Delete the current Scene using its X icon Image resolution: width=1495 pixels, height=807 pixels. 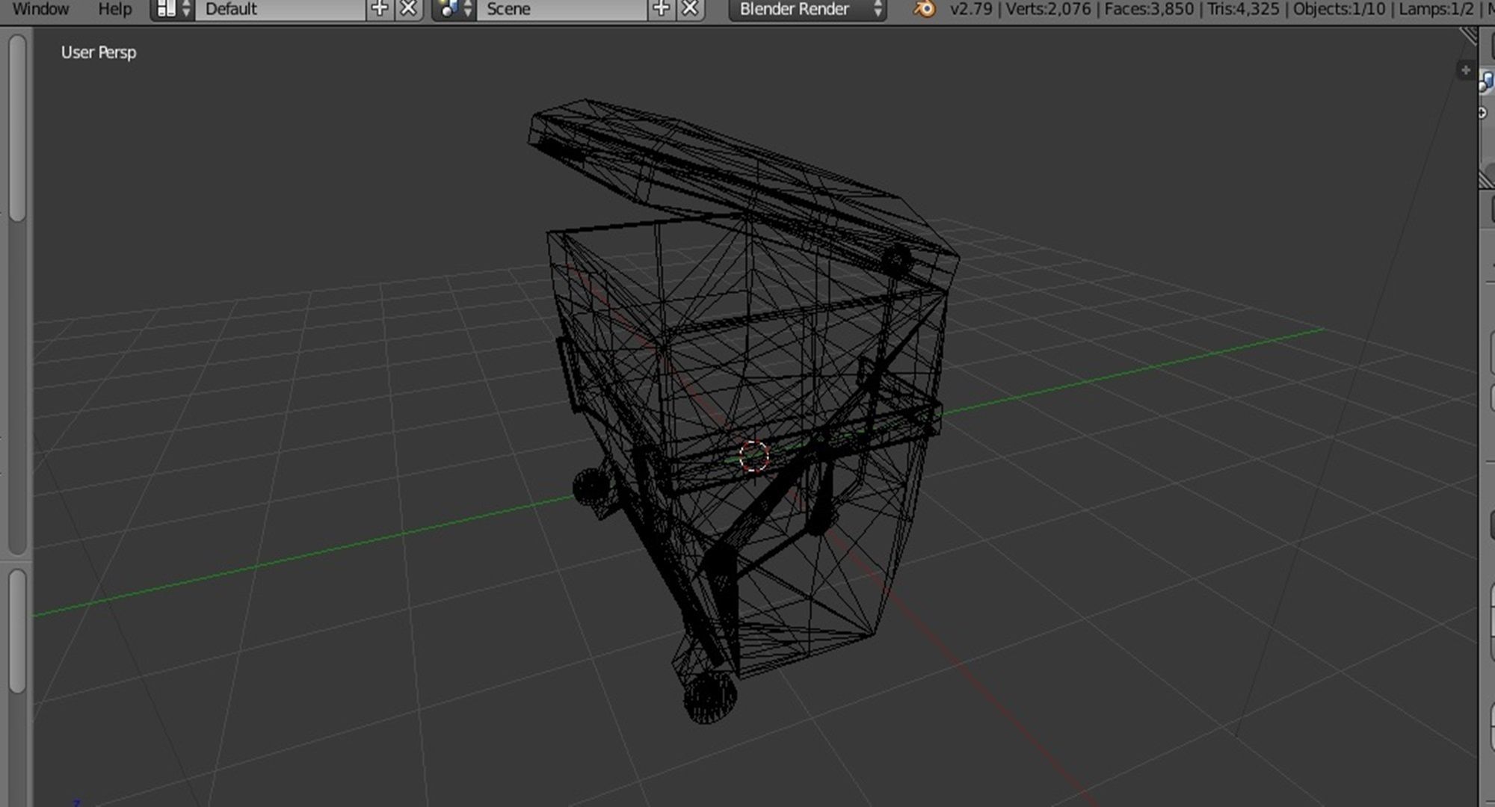687,9
